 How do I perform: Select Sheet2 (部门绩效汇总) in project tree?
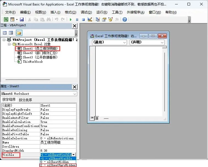click(40, 53)
